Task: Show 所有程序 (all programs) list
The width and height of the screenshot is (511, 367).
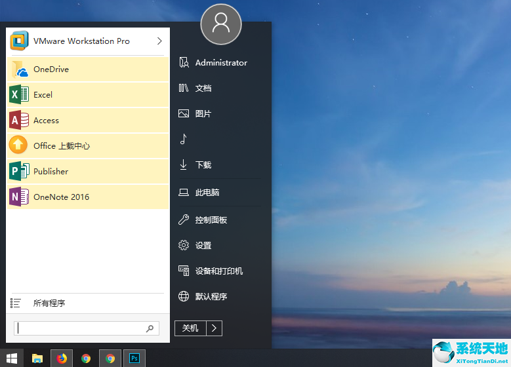Action: [49, 303]
